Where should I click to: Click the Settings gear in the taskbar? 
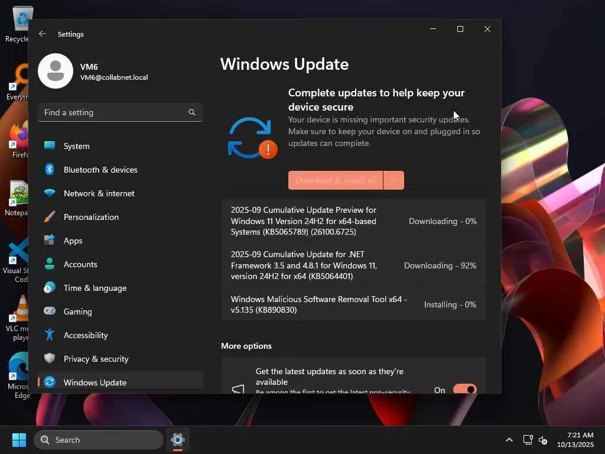(x=177, y=440)
